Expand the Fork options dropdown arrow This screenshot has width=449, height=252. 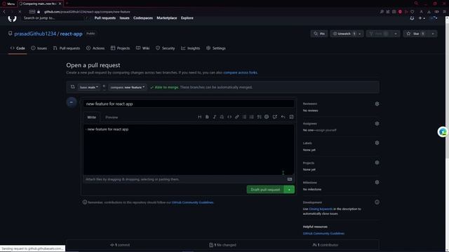point(396,34)
